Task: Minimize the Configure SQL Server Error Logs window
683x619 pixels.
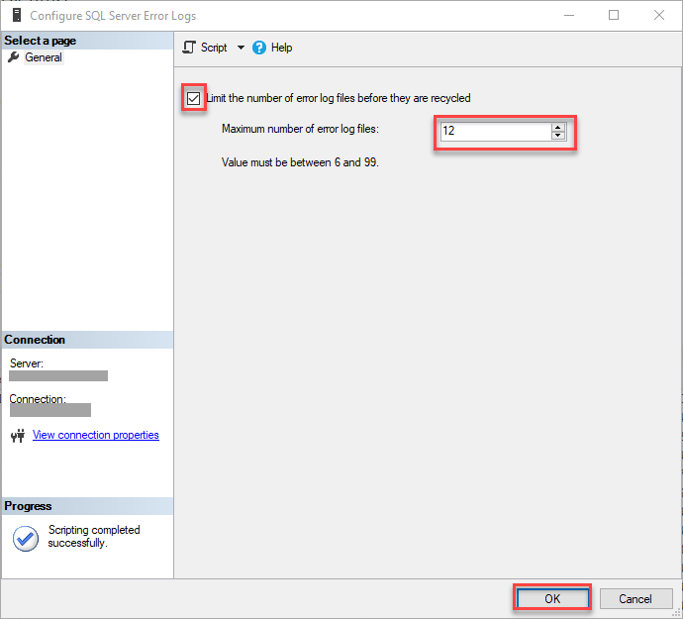Action: tap(569, 15)
